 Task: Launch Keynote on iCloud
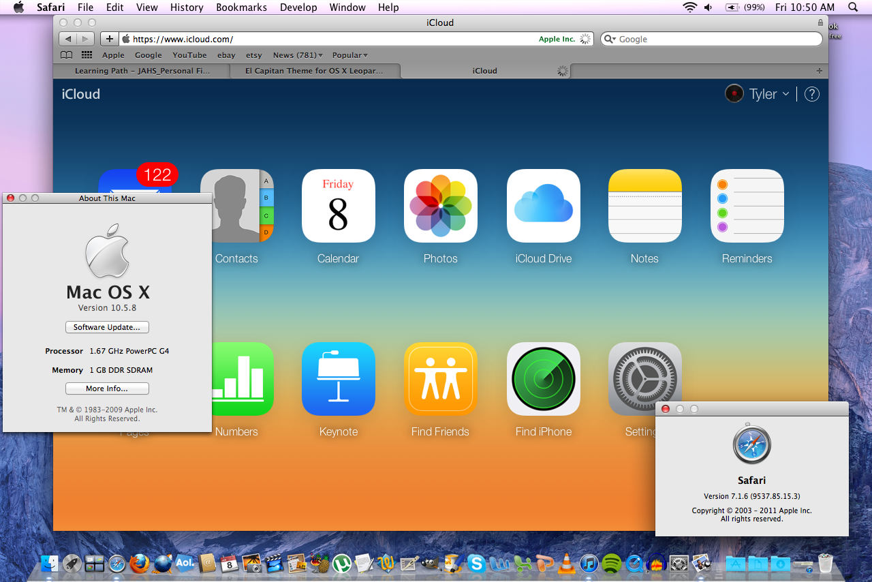[339, 379]
